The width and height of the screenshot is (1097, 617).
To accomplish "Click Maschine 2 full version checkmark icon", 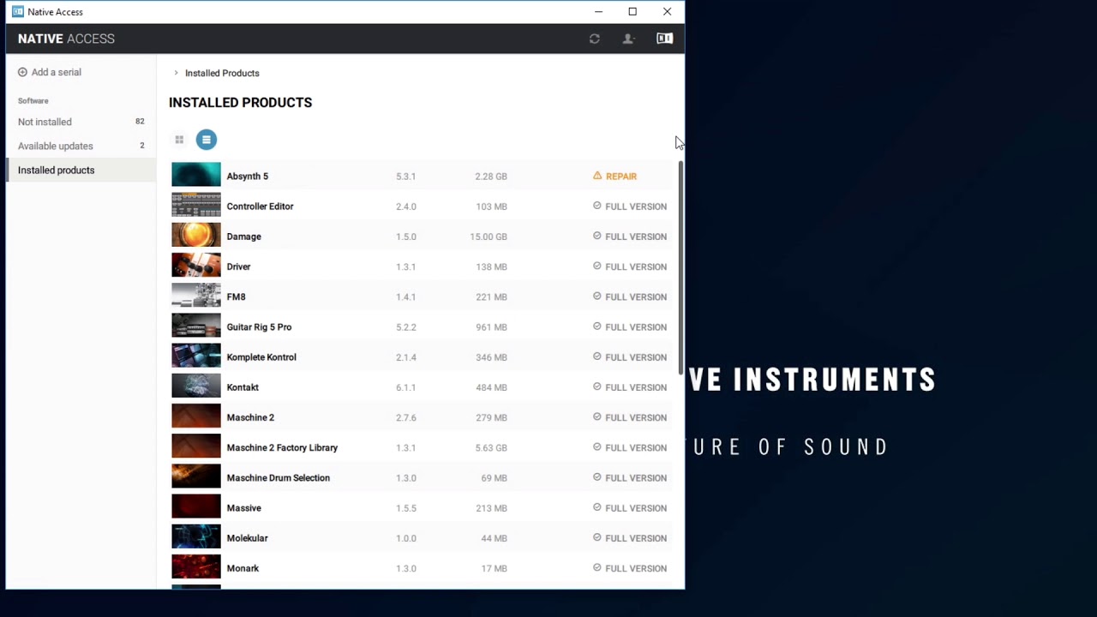I will [597, 416].
